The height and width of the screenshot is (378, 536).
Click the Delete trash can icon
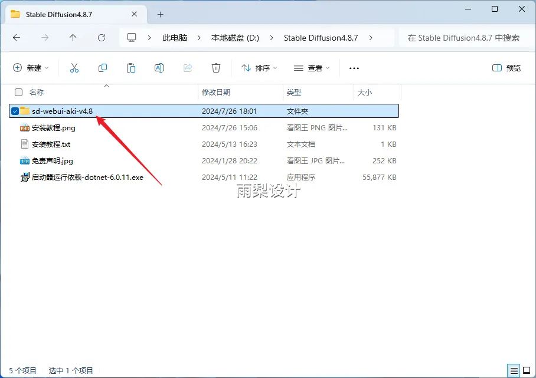pyautogui.click(x=216, y=68)
